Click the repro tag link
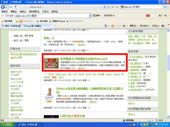 (x=61, y=77)
